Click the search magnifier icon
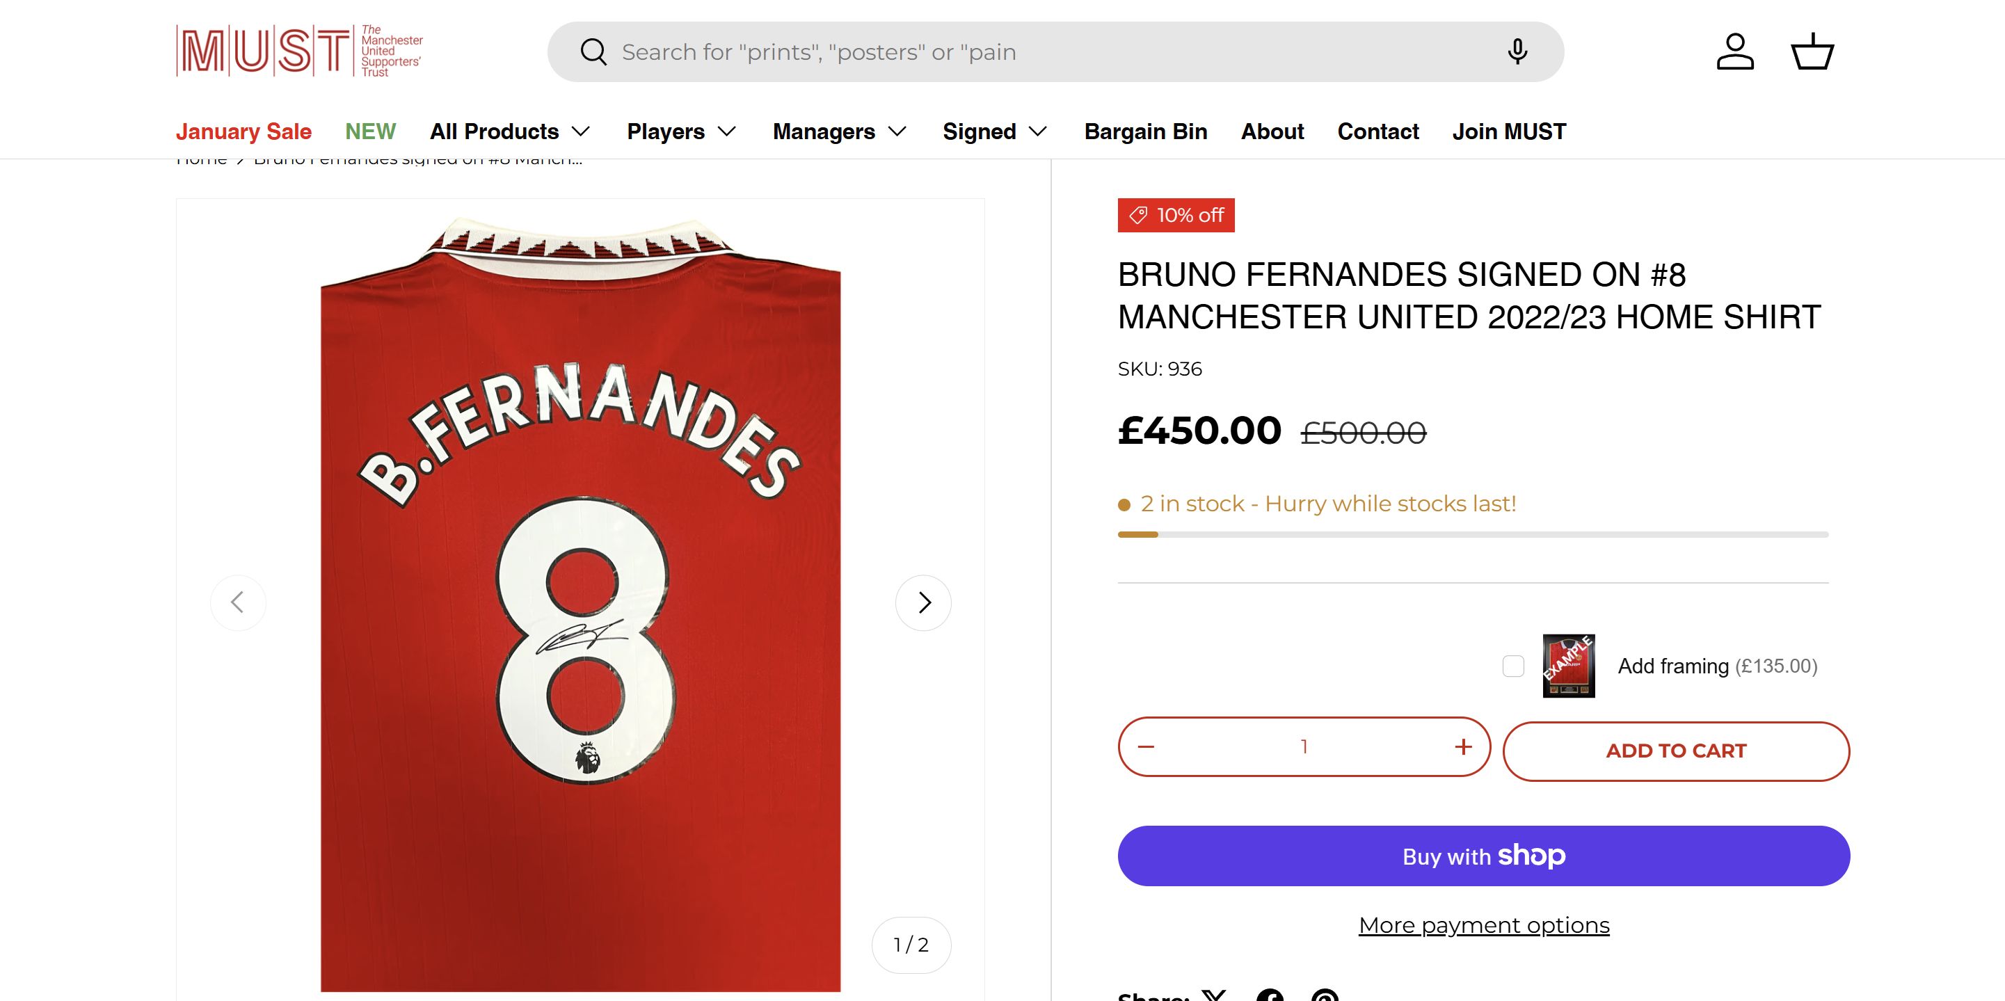 tap(593, 52)
